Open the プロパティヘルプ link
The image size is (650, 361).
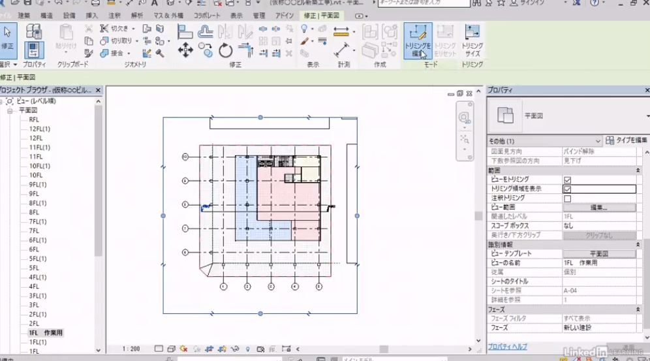[x=507, y=347]
